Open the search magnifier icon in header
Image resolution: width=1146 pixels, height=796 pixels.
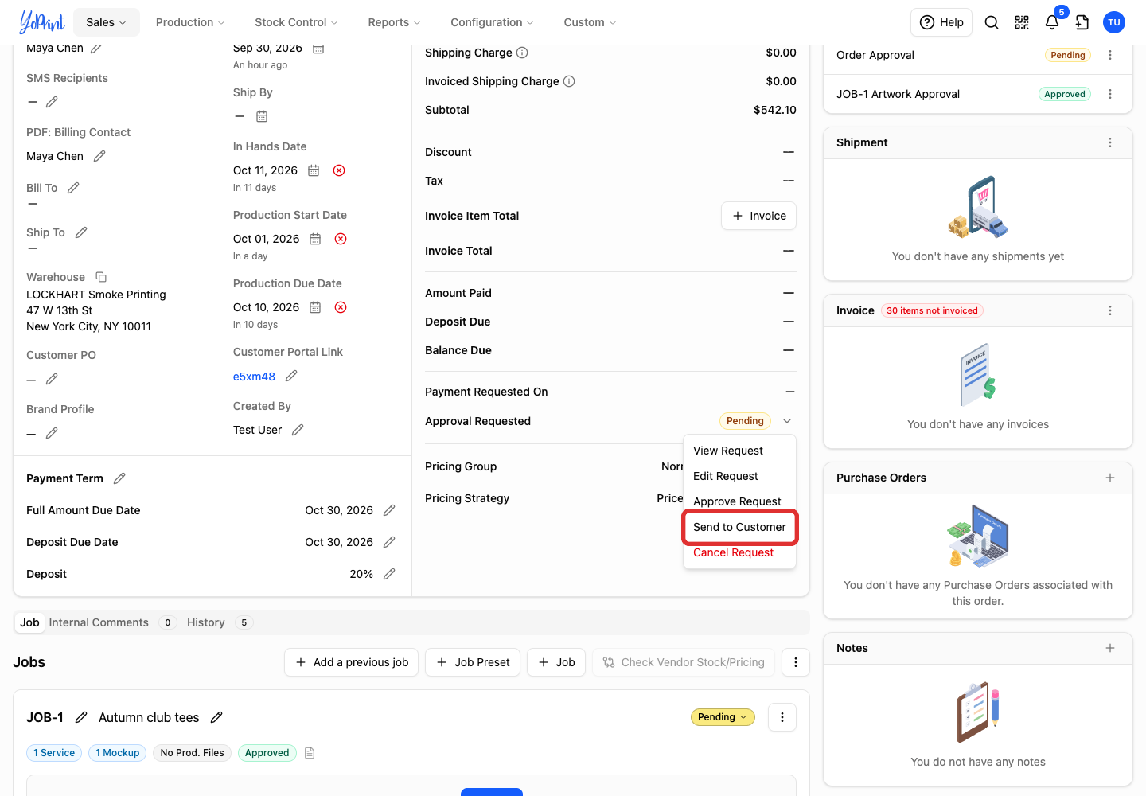tap(992, 22)
